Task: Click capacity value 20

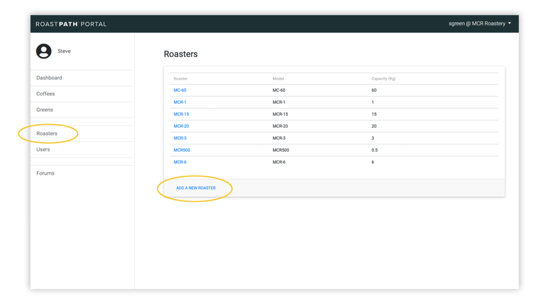Action: point(374,126)
